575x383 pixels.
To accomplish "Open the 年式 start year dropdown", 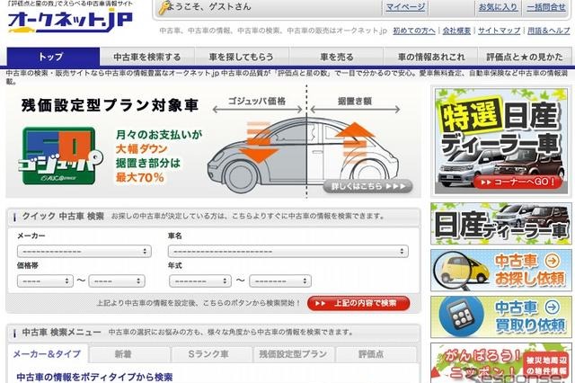I will tap(199, 281).
